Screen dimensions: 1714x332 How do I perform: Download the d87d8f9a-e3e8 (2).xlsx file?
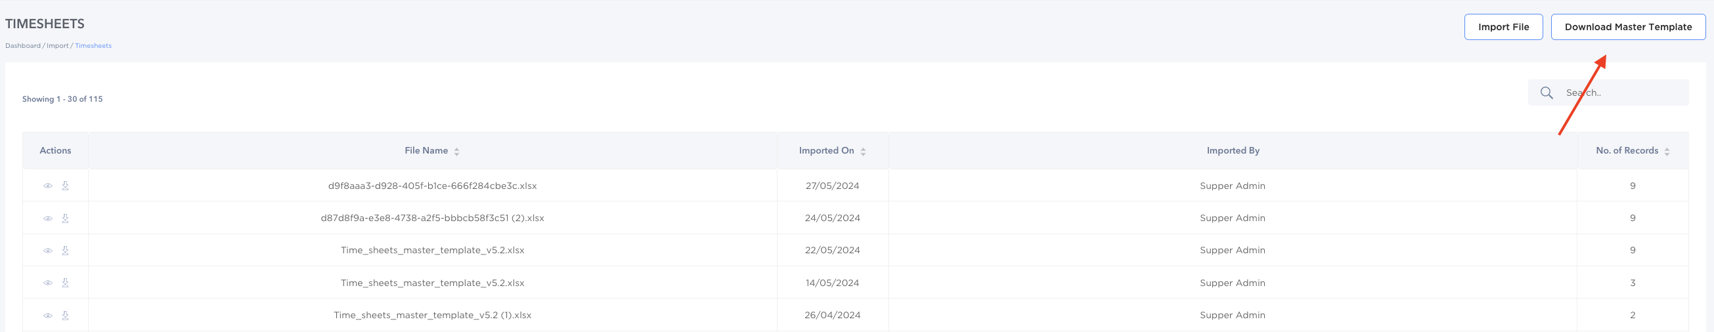(x=65, y=218)
